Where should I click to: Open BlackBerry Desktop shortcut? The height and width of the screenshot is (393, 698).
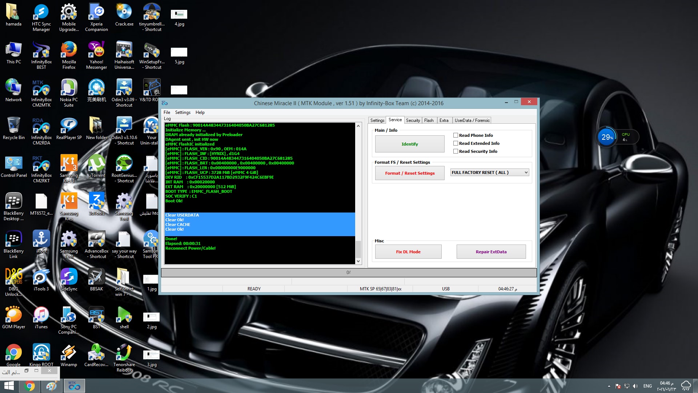pyautogui.click(x=13, y=207)
